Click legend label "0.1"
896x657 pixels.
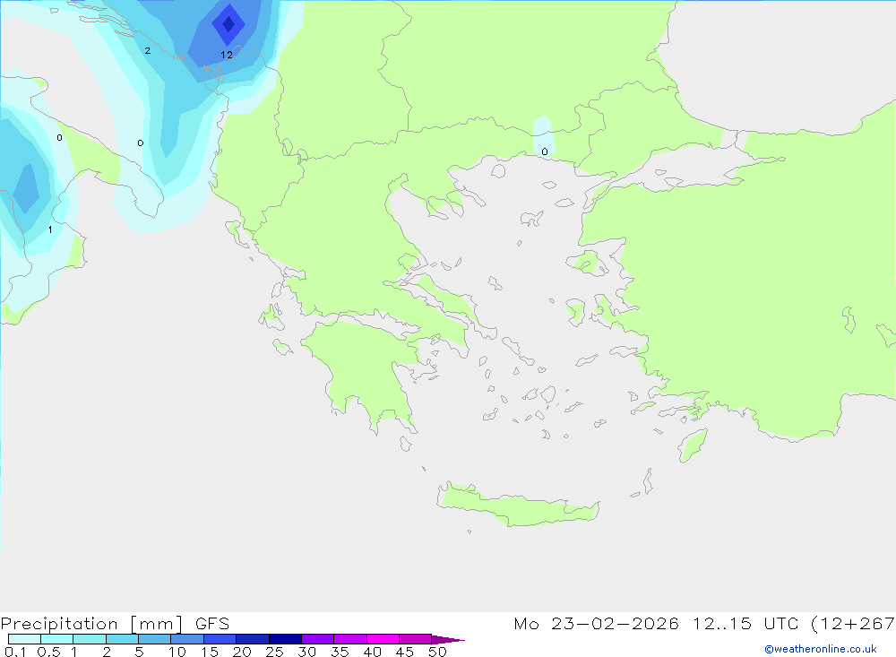[x=15, y=652]
